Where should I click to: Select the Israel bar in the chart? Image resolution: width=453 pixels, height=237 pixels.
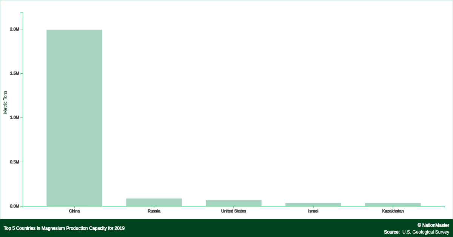(313, 204)
